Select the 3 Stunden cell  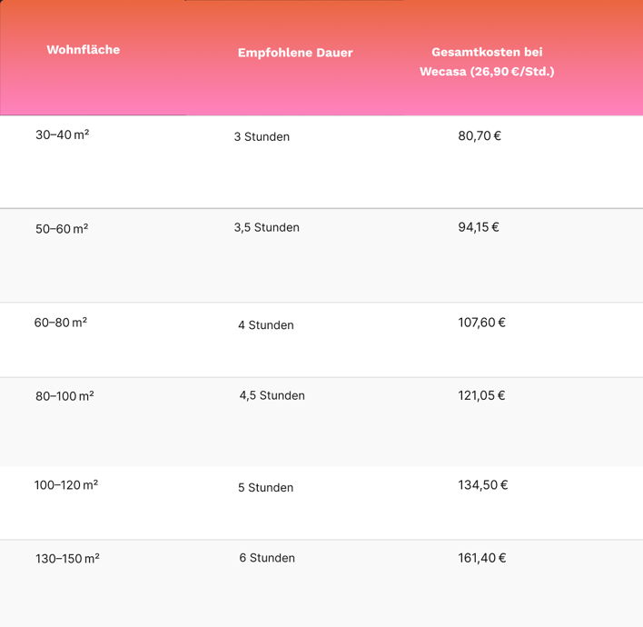262,136
